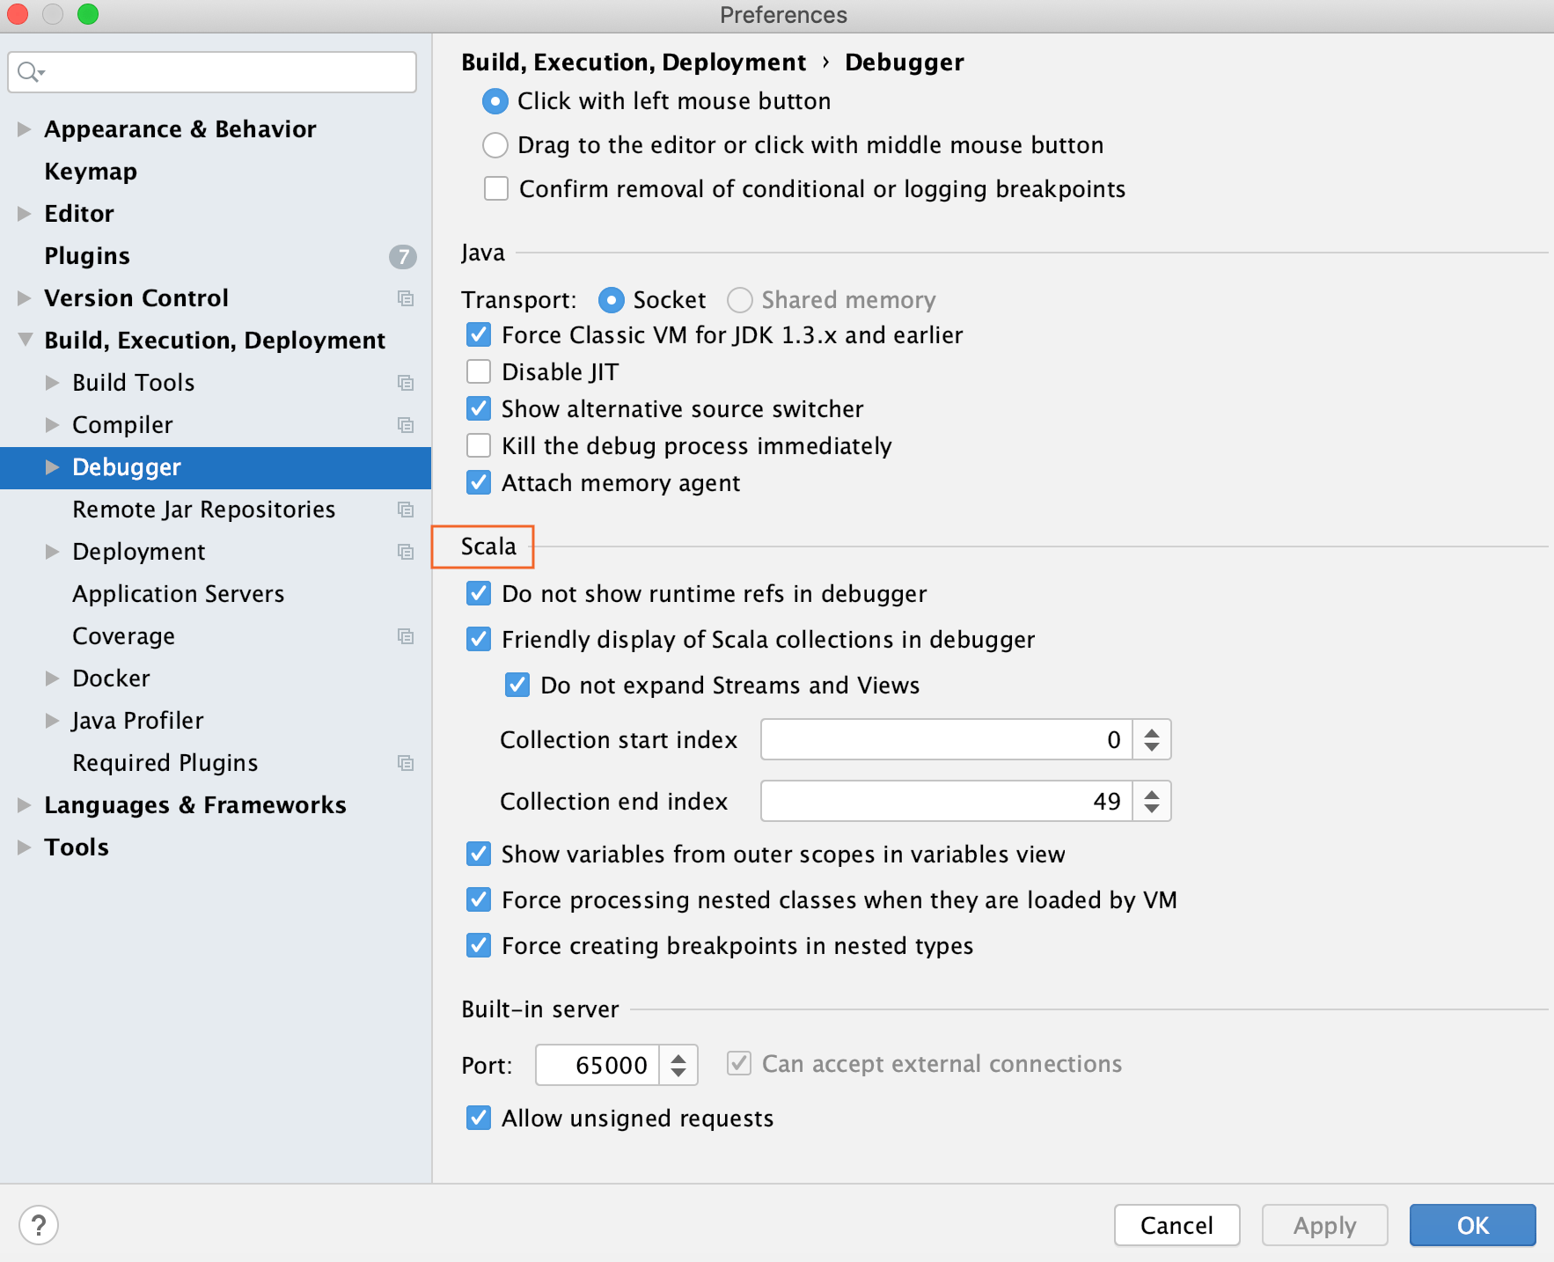1554x1262 pixels.
Task: Expand Languages & Frameworks node
Action: pyautogui.click(x=25, y=805)
